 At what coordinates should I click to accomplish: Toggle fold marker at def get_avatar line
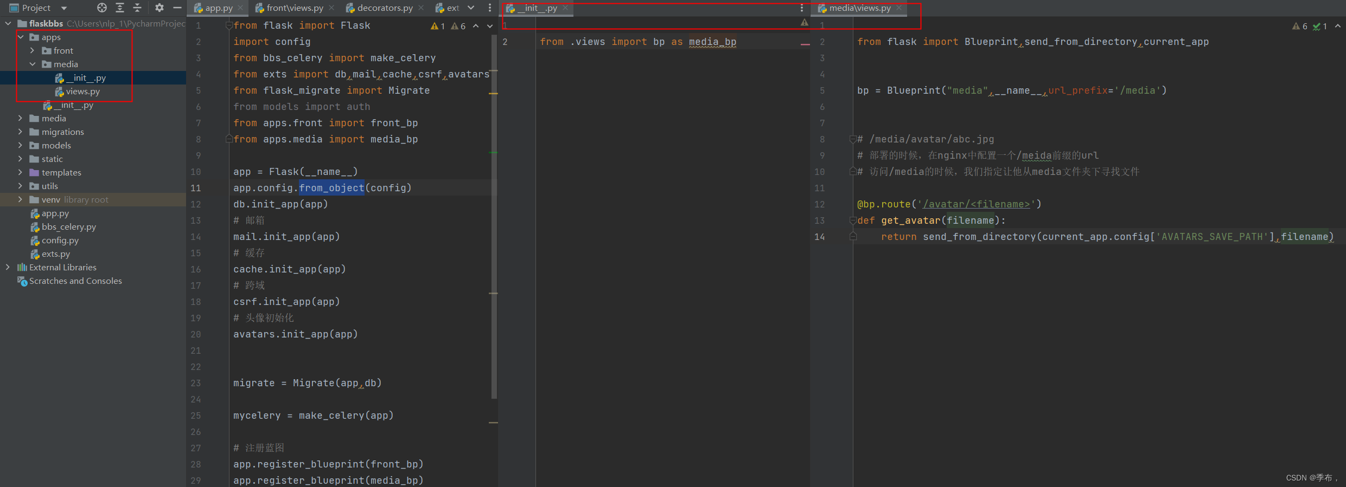tap(853, 220)
